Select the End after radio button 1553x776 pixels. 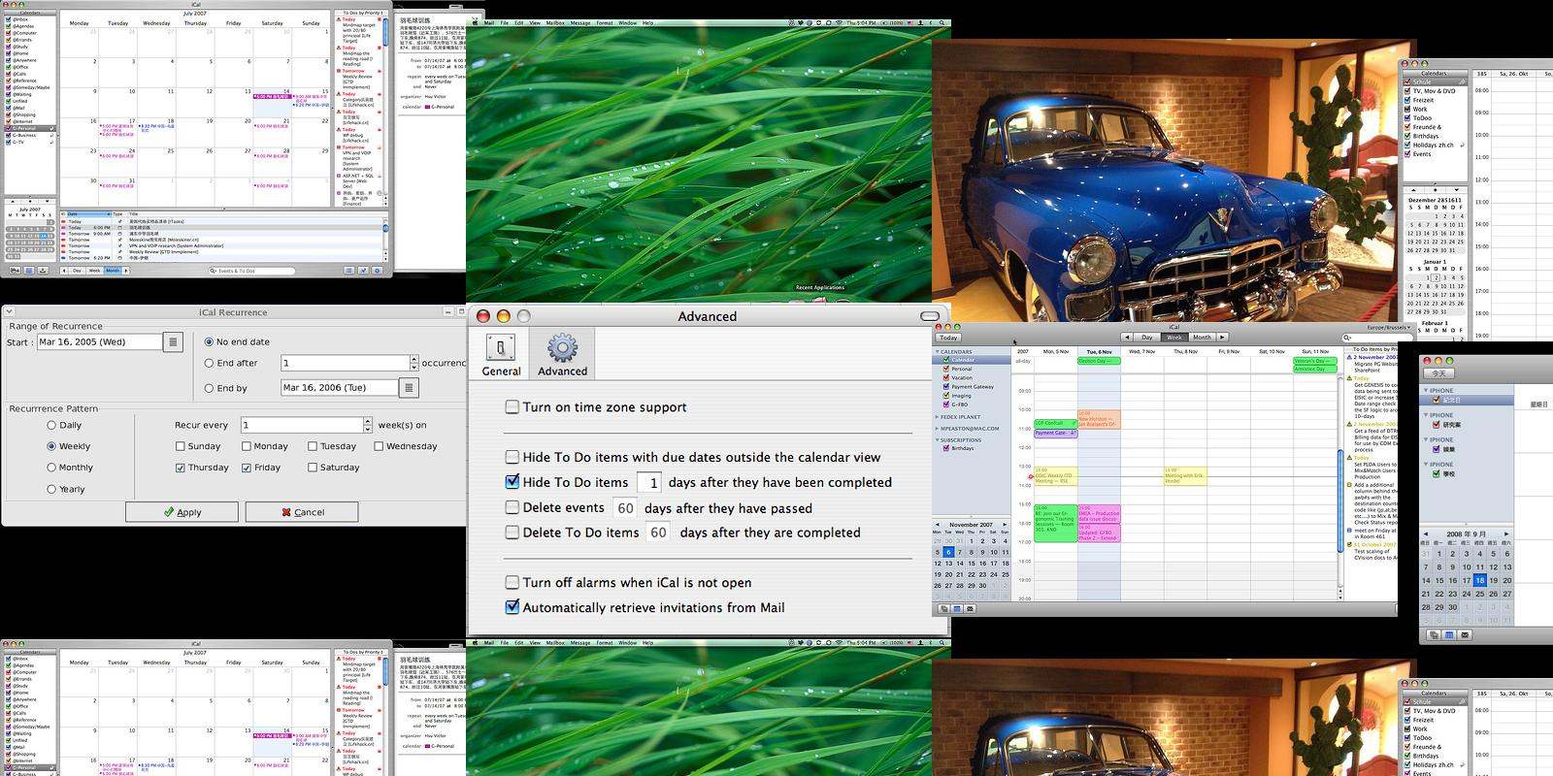209,363
